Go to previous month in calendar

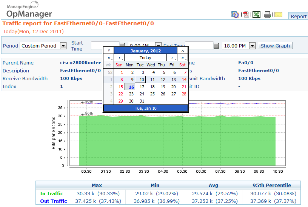coord(119,58)
